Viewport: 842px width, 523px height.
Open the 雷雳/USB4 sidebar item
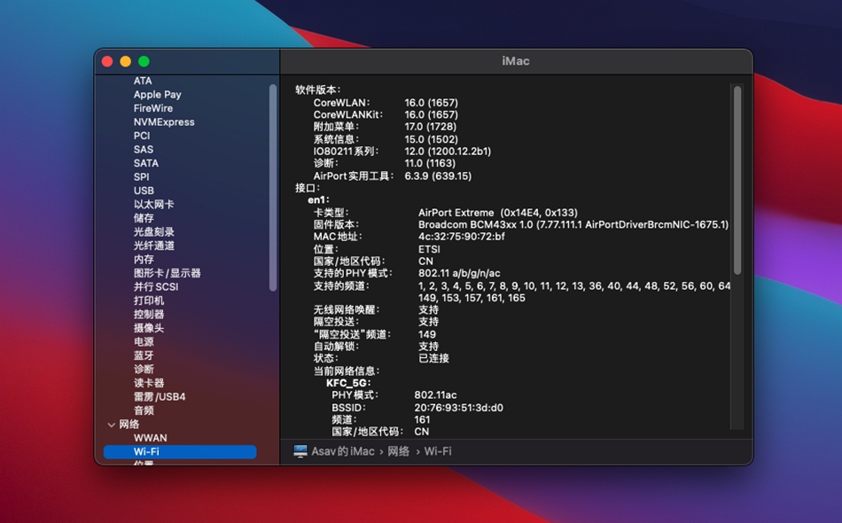point(160,397)
